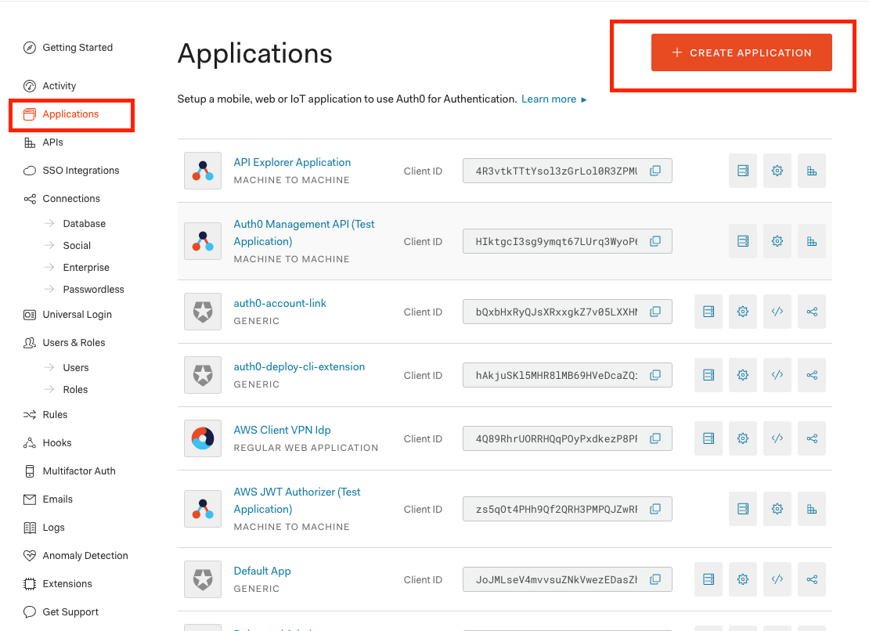Open settings gear for AWS JWT Authorizer

click(x=777, y=509)
